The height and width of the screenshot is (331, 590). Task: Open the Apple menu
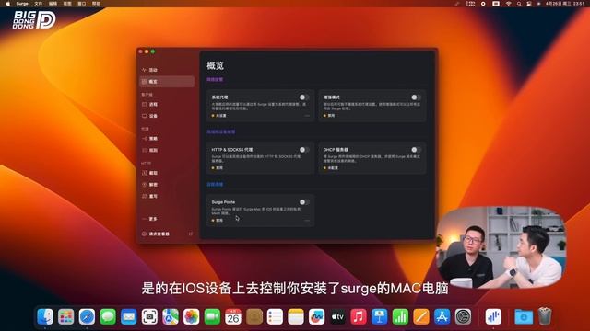8,4
